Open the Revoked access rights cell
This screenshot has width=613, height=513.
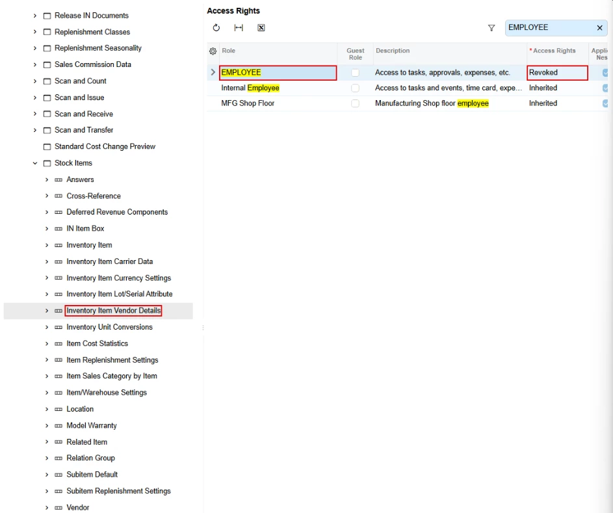[x=557, y=73]
